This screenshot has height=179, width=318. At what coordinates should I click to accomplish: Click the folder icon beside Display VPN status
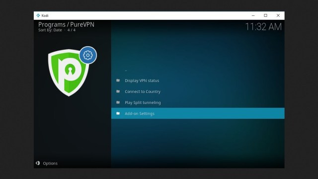[118, 81]
